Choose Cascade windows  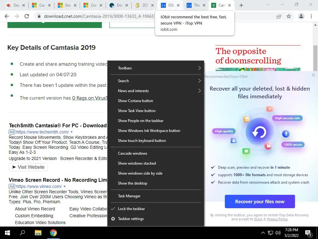156,153
